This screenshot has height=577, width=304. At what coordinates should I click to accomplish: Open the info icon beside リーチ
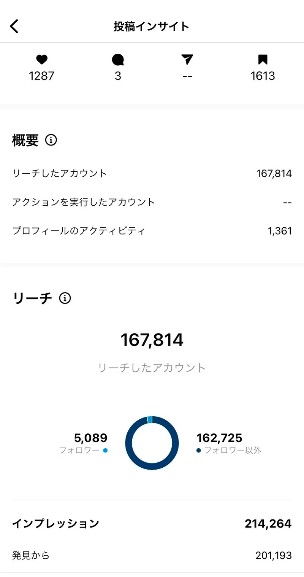(x=65, y=298)
